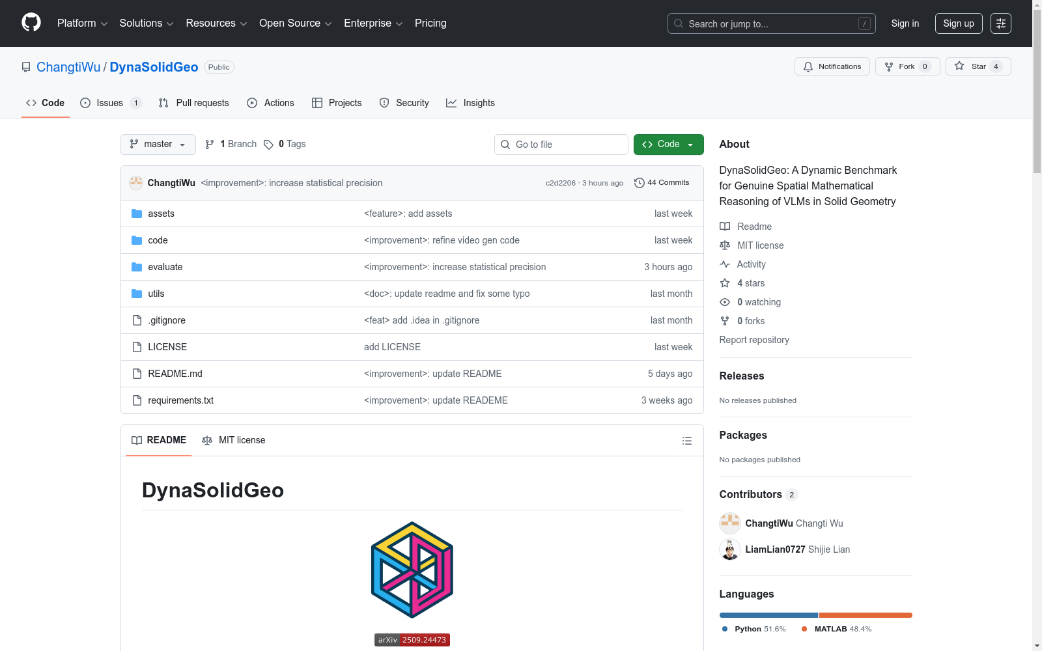Open the Pricing link
Image resolution: width=1042 pixels, height=651 pixels.
[x=430, y=23]
